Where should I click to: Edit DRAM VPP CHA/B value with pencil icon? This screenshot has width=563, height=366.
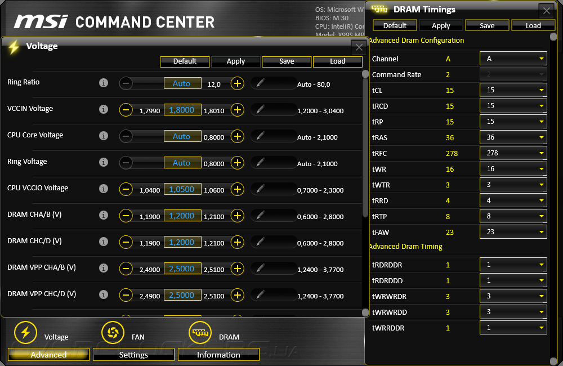261,268
